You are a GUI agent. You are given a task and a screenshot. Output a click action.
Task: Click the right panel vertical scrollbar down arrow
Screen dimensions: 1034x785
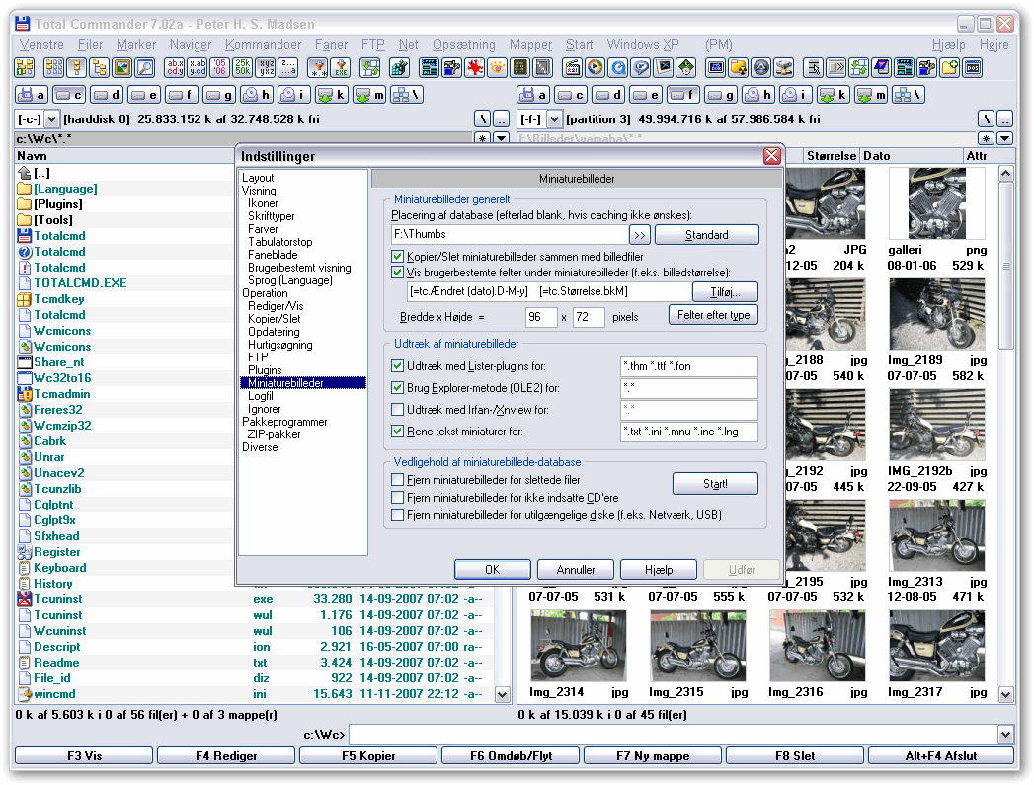[x=1005, y=694]
